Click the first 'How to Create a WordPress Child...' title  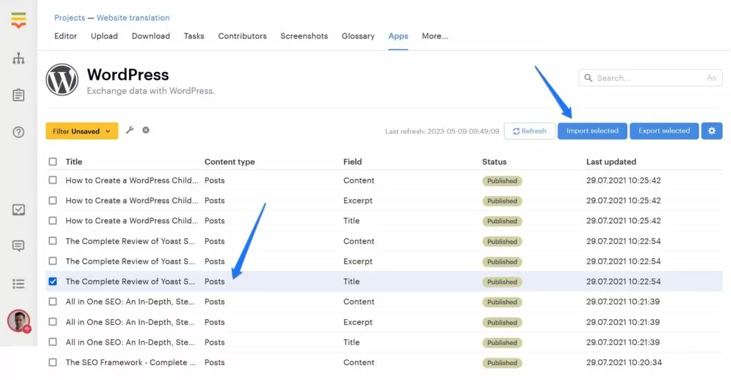(132, 180)
